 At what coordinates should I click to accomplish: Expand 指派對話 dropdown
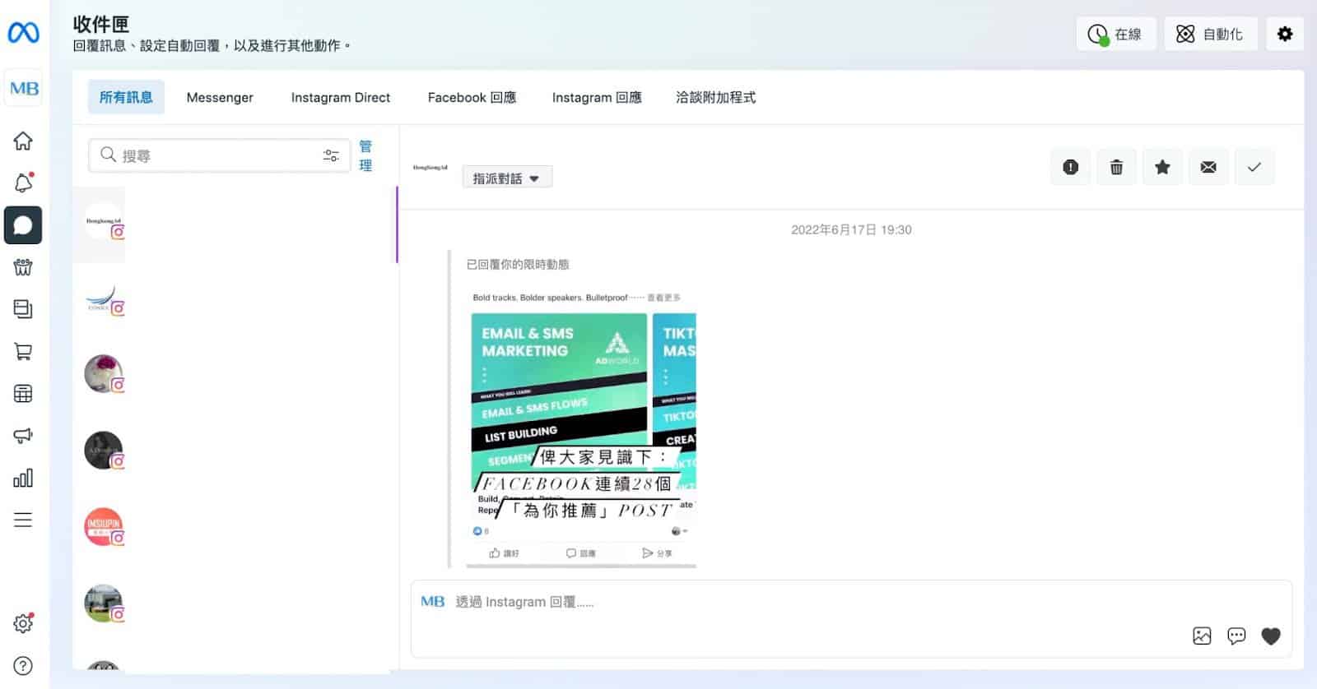coord(507,178)
